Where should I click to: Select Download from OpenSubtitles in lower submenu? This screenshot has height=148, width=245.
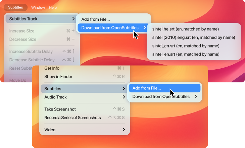click(x=164, y=96)
